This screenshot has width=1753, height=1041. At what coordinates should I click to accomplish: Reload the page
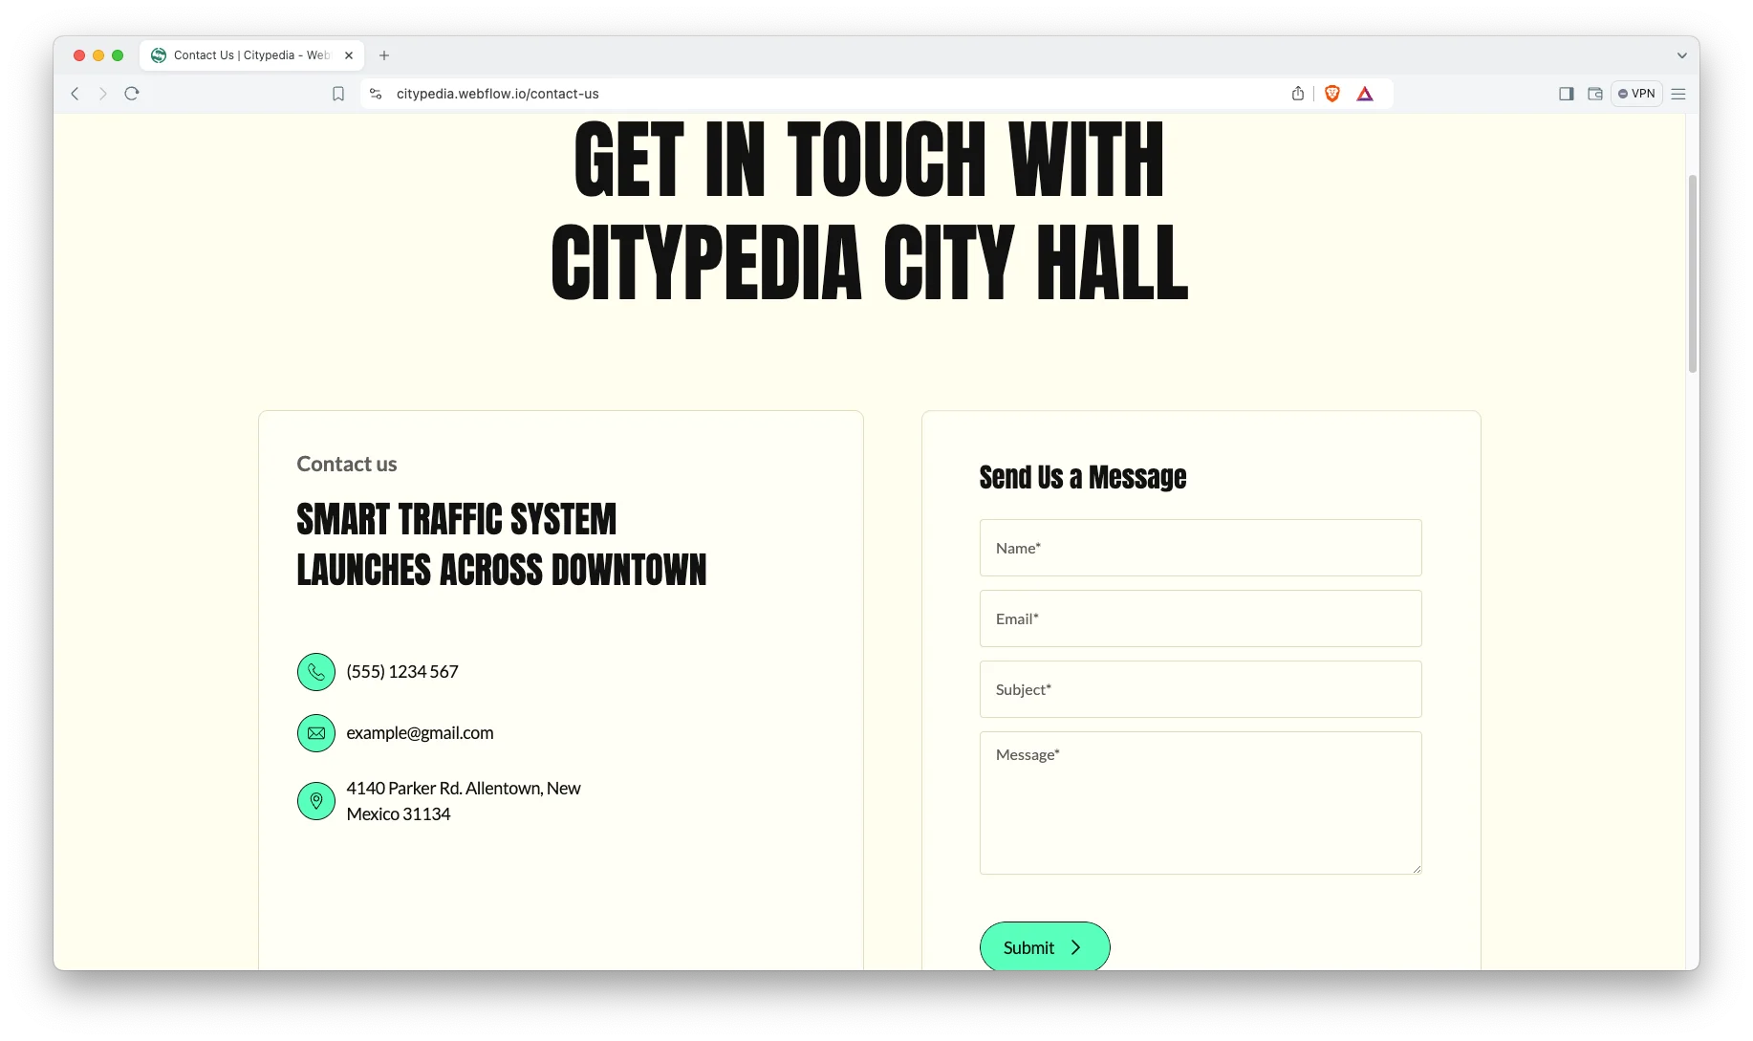pos(132,94)
